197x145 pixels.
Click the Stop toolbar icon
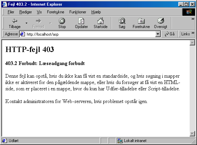click(62, 21)
